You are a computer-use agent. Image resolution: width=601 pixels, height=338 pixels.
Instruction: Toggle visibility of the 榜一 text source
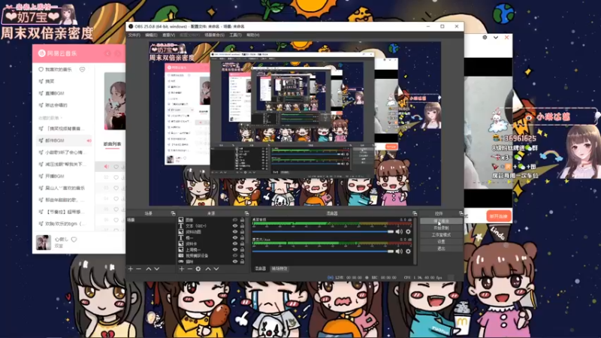click(235, 237)
